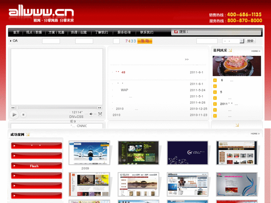Viewport: 271px width, 203px height.
Task: Click the small triangle before OA
Action: coord(11,41)
